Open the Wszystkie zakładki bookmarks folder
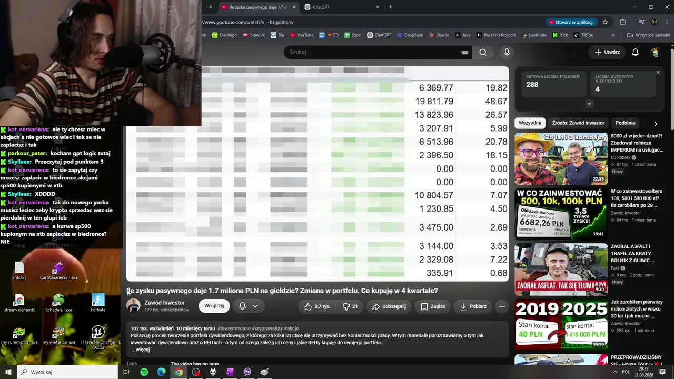 648,35
